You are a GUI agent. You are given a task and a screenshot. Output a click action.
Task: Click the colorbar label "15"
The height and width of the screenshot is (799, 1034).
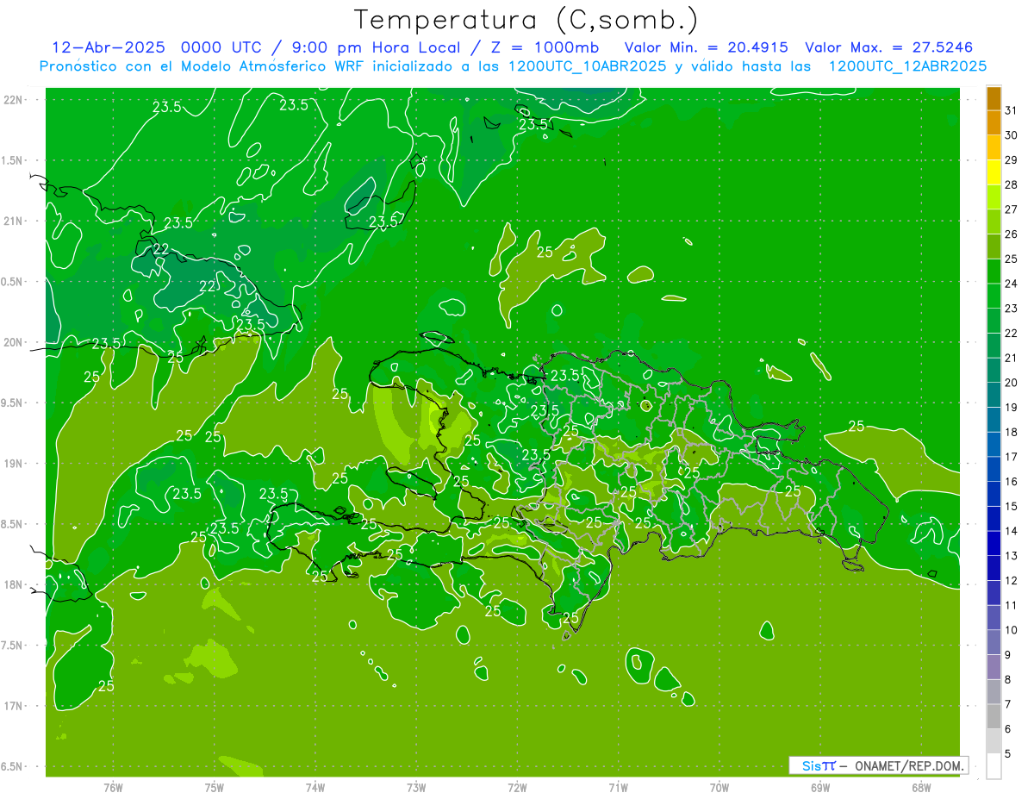1012,506
